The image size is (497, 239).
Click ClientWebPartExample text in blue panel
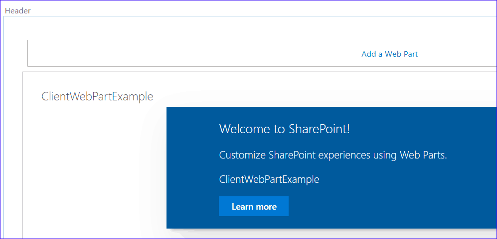click(x=269, y=179)
